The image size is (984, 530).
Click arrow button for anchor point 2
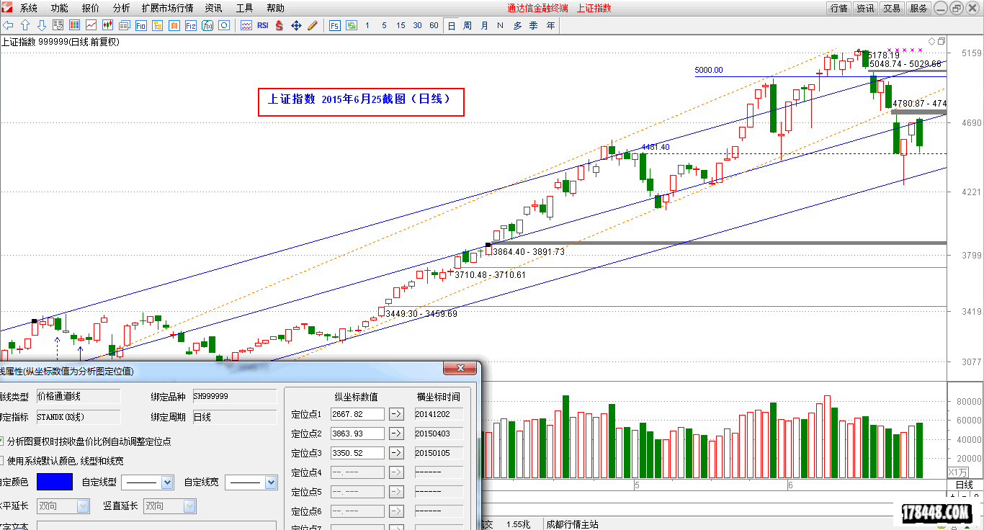[x=396, y=434]
